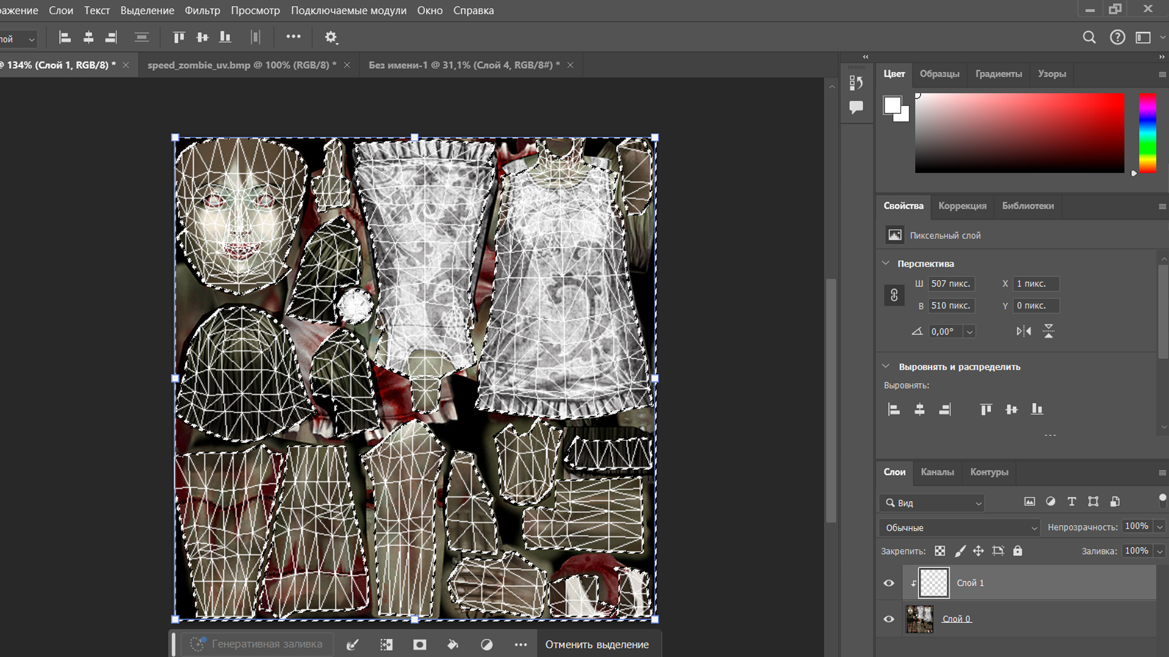Click Отменить выделение button
The height and width of the screenshot is (657, 1169).
[x=597, y=645]
